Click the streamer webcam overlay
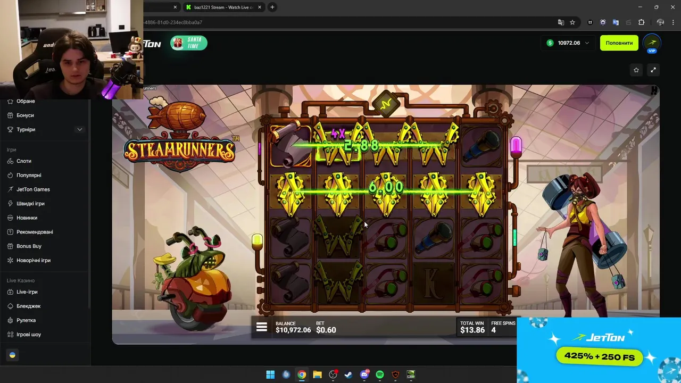This screenshot has height=383, width=681. coord(71,49)
